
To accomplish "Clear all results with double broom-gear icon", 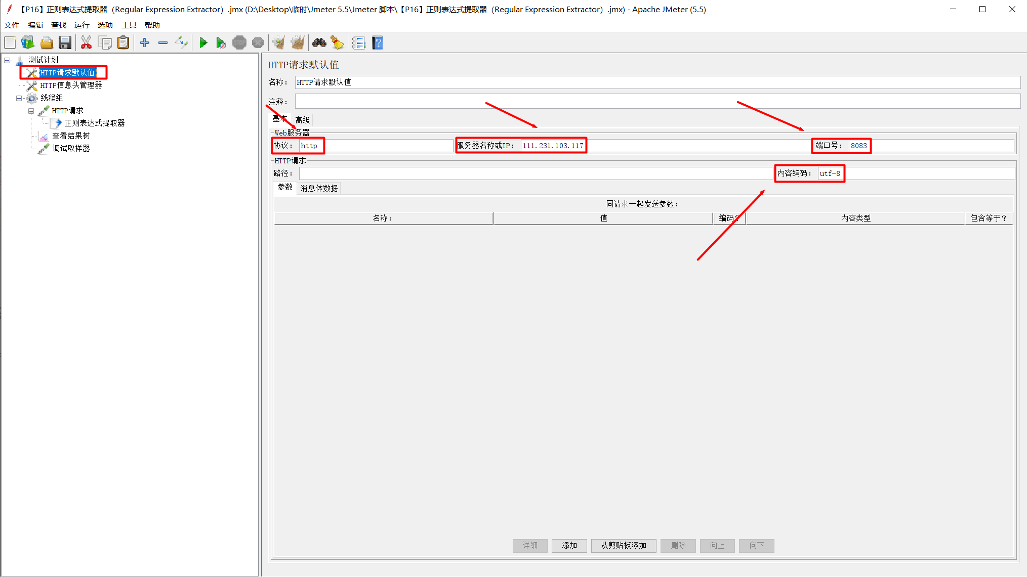I will (x=298, y=43).
